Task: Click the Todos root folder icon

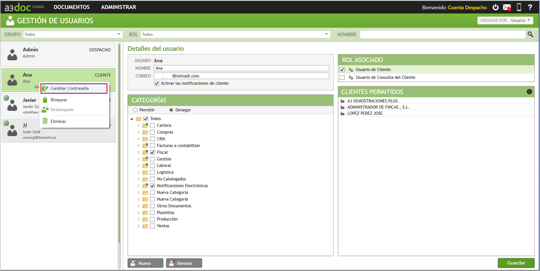Action: pos(139,119)
